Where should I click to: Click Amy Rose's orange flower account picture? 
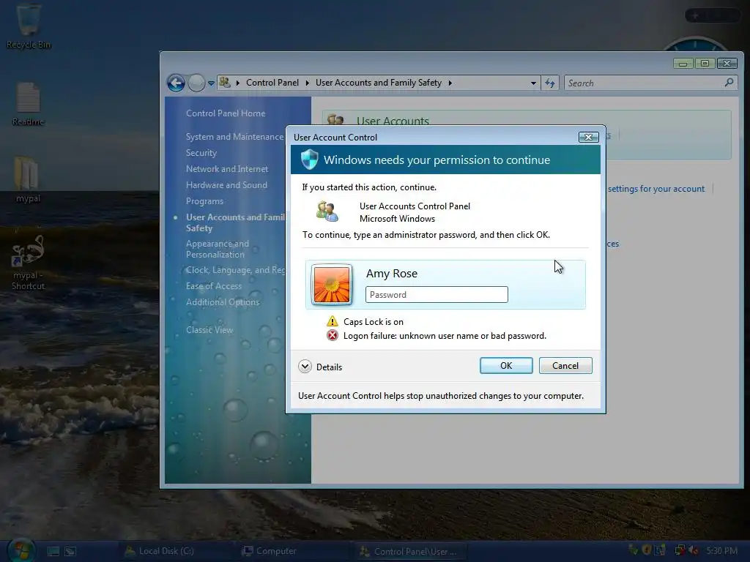point(332,285)
